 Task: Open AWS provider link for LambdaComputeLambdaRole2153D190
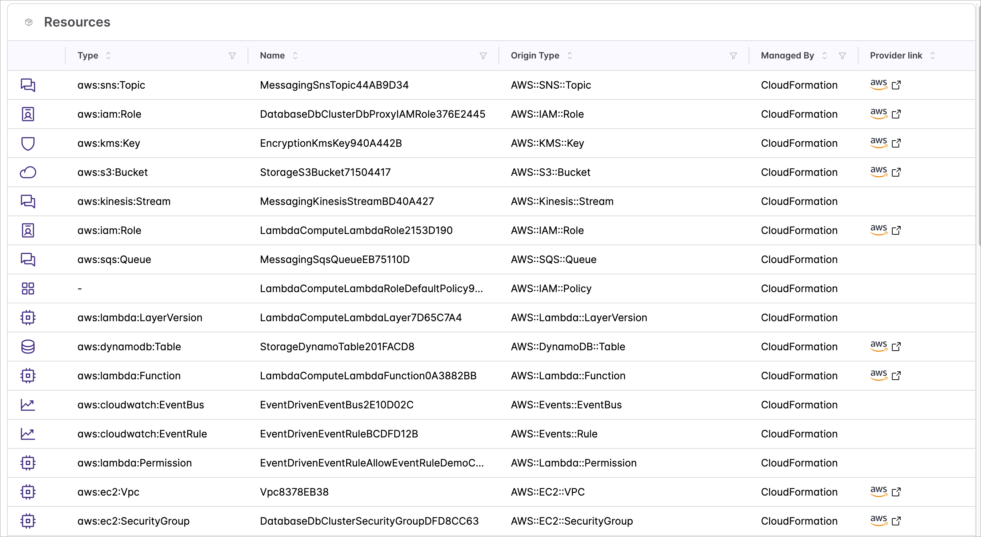coord(885,230)
